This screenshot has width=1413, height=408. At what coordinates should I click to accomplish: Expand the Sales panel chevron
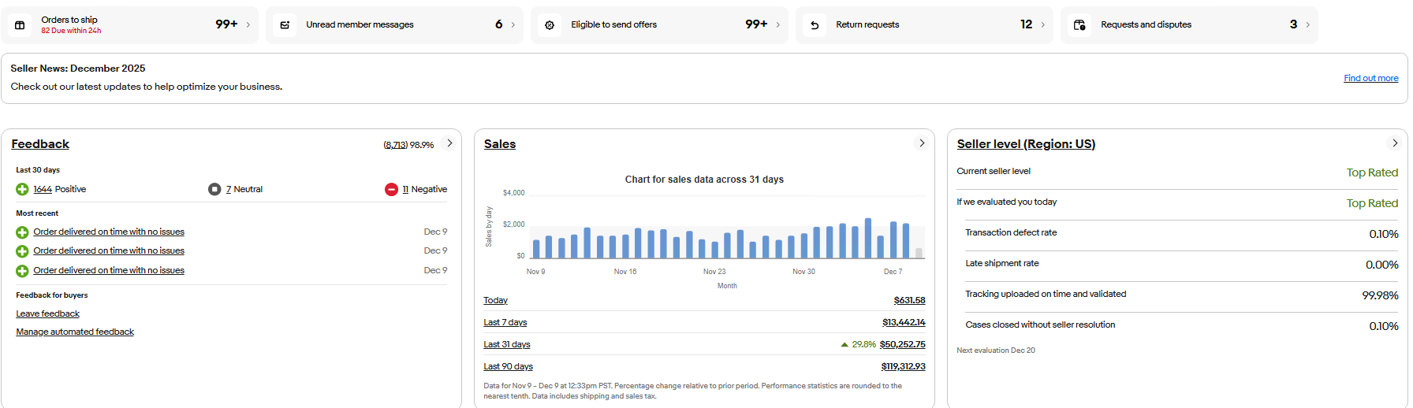[x=922, y=143]
